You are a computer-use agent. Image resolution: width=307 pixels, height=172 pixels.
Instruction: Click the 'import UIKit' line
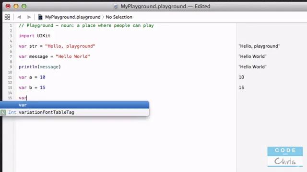coord(35,36)
